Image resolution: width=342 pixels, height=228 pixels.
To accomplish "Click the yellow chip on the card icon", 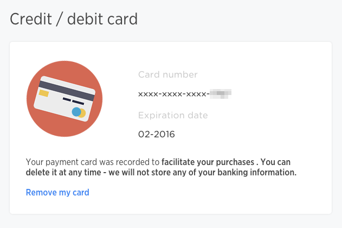I will (x=44, y=93).
